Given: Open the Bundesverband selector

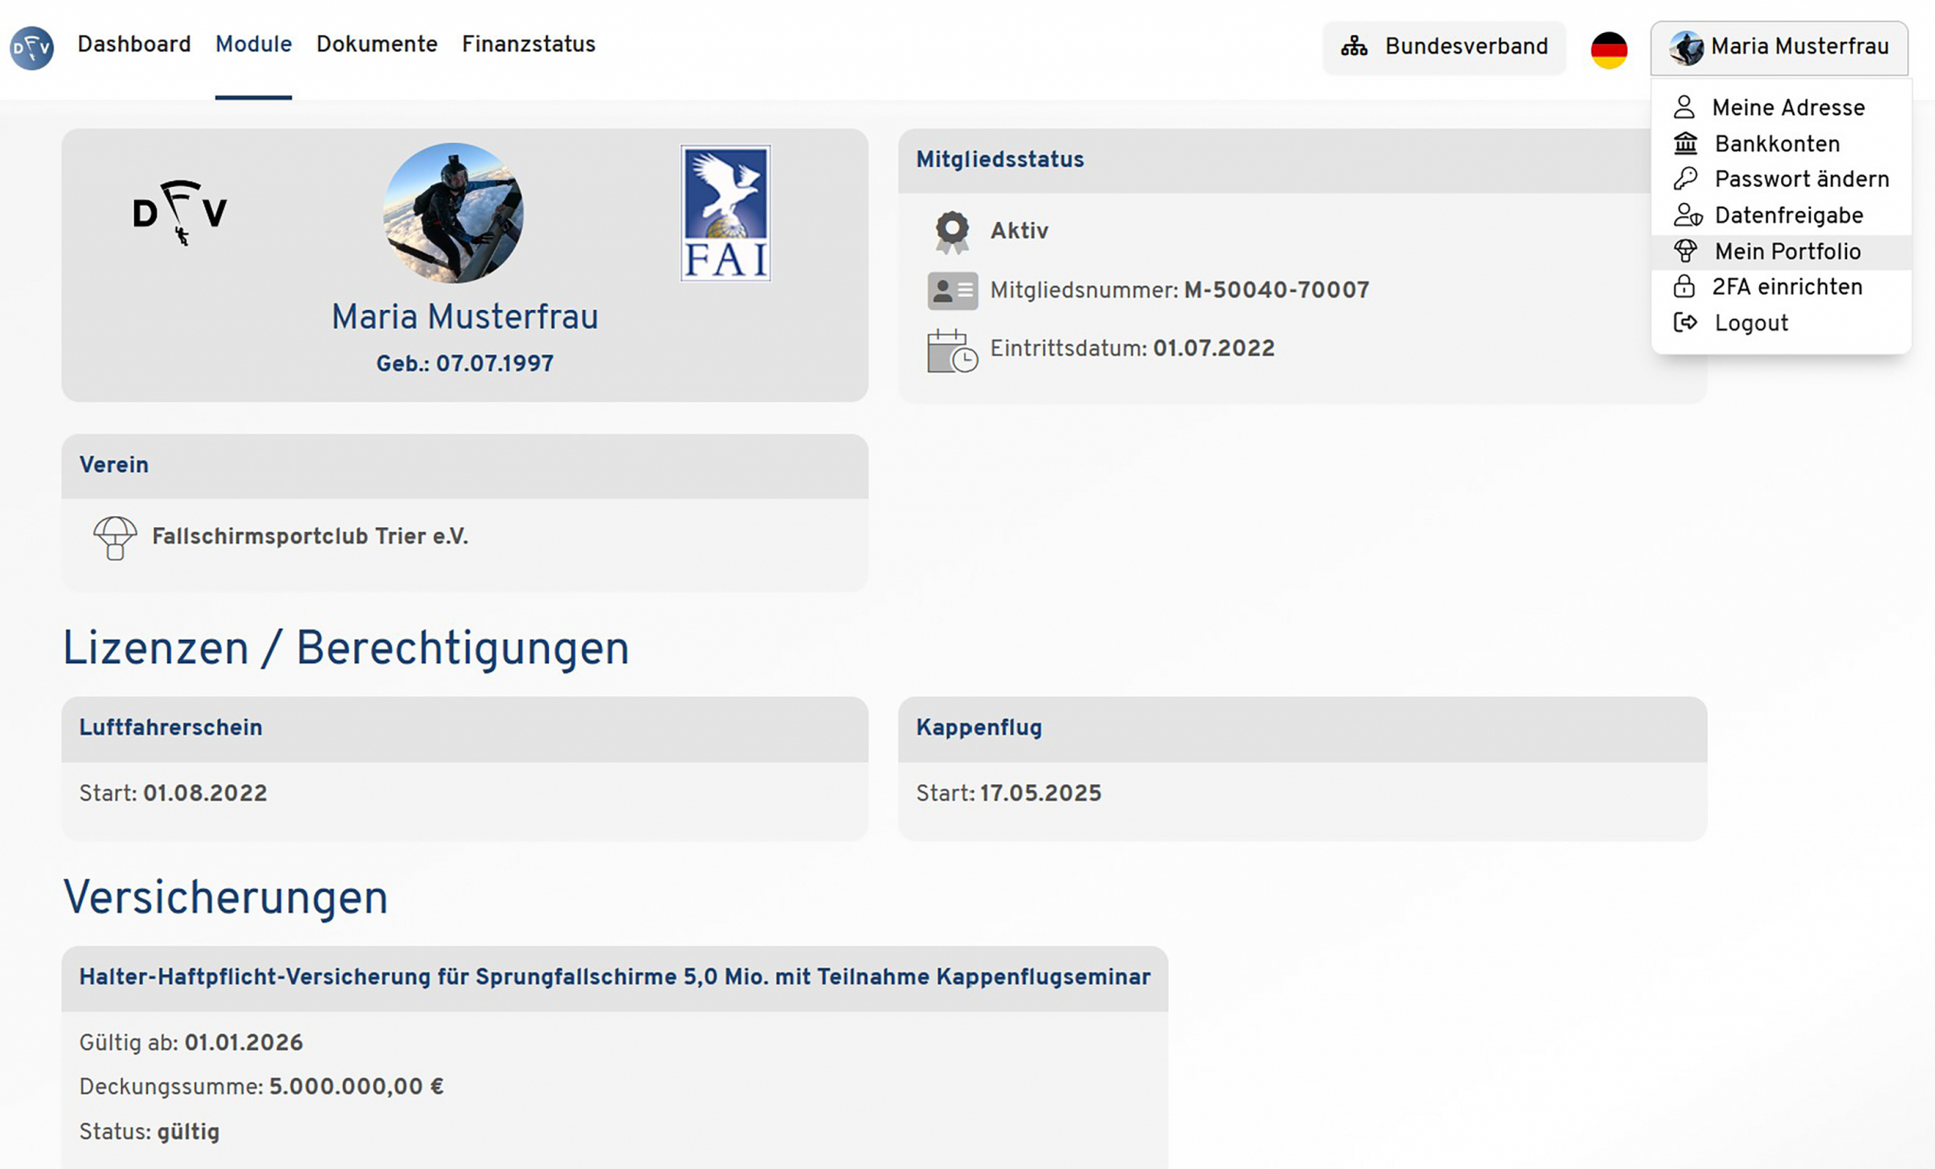Looking at the screenshot, I should coord(1444,47).
